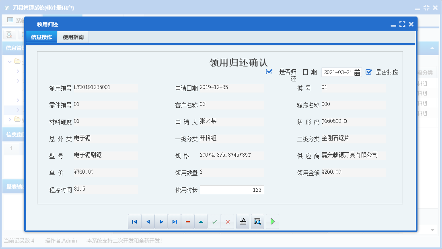
Task: Jump to the first record
Action: pos(134,222)
